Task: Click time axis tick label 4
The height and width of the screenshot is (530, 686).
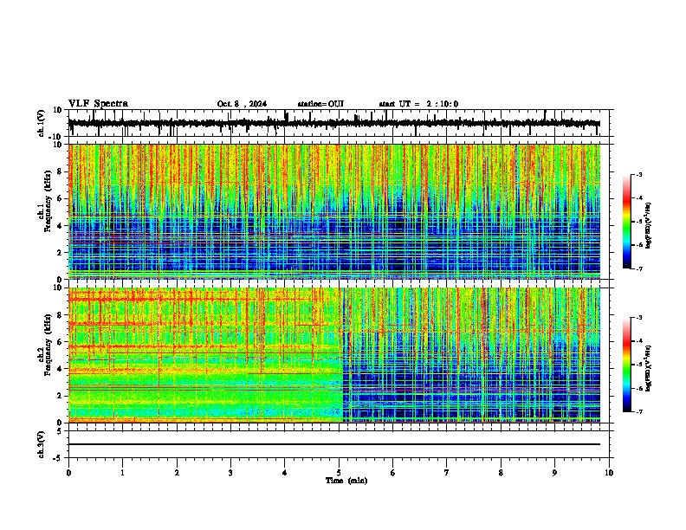Action: coord(285,473)
